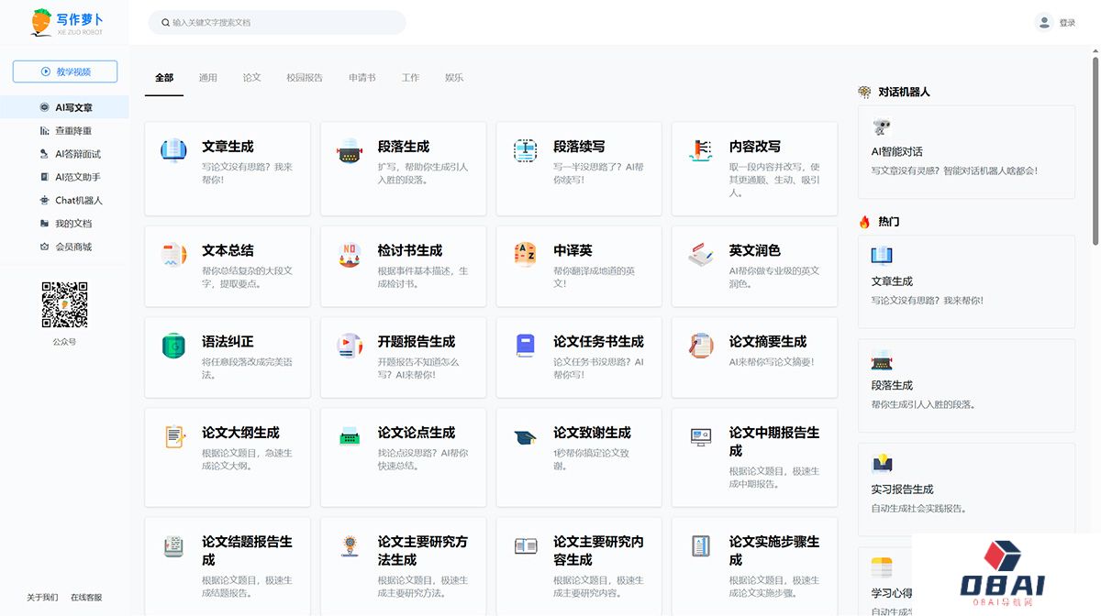Image resolution: width=1101 pixels, height=616 pixels.
Task: Click the 实习报告生成 title in the hot list
Action: pos(902,489)
